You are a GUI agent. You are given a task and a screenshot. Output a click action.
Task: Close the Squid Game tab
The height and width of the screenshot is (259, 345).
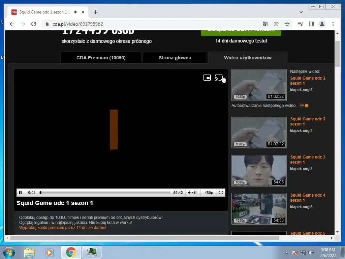tap(83, 12)
